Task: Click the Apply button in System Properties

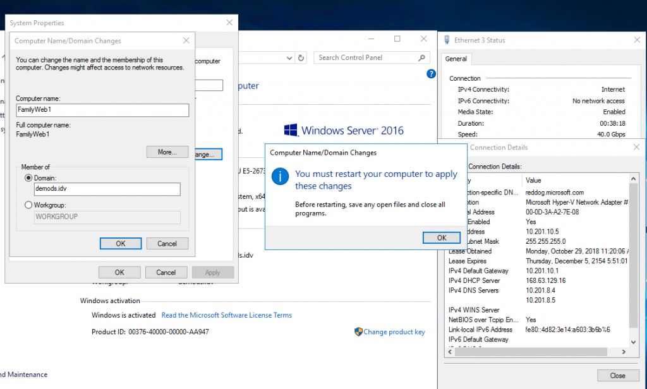Action: (213, 273)
